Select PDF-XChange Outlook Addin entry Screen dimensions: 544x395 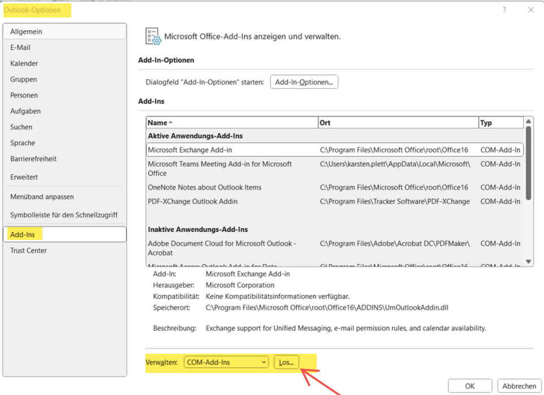[x=232, y=201]
